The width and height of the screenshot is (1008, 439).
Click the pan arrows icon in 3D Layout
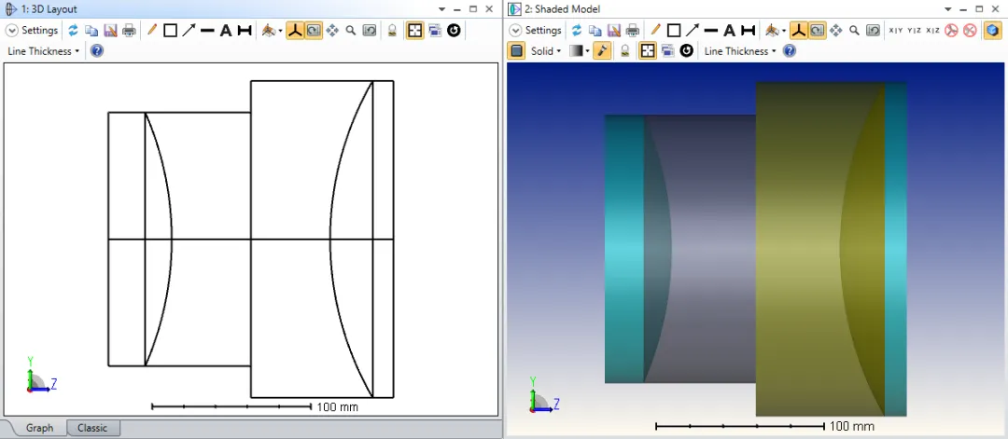pos(332,30)
